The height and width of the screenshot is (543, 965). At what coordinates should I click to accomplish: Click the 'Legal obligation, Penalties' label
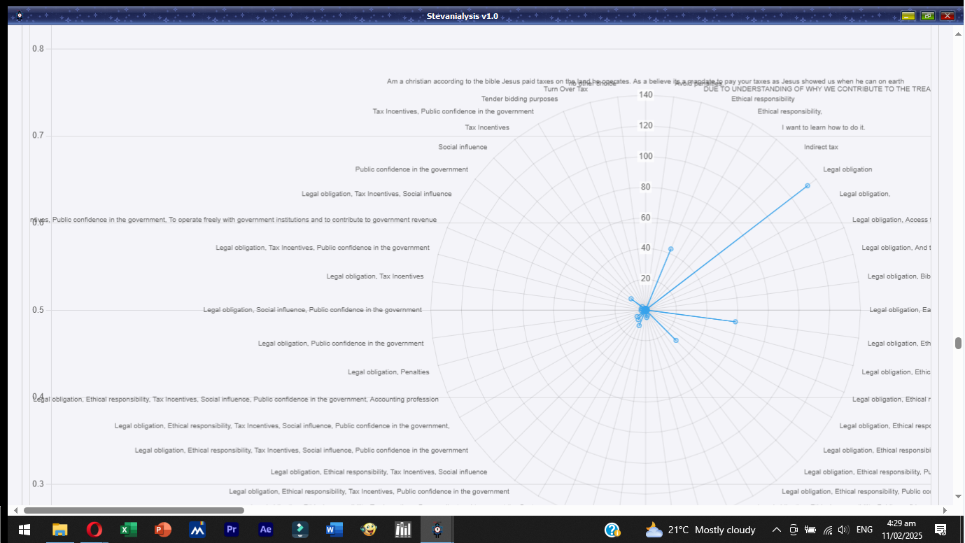click(388, 372)
